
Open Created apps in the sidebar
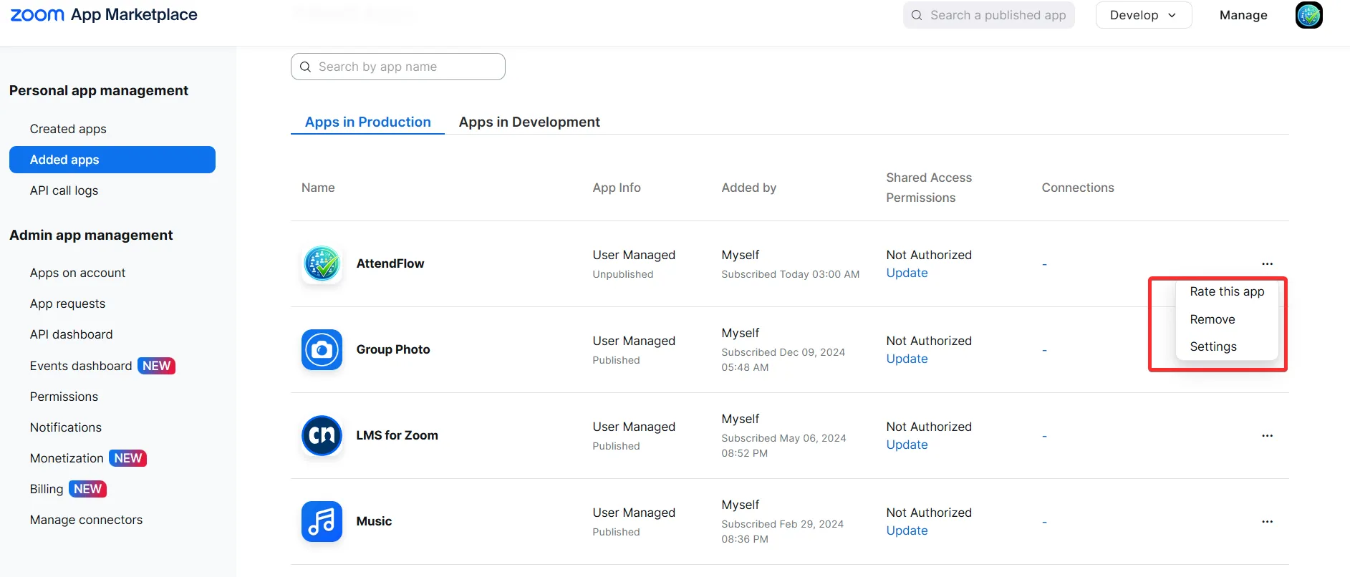[68, 129]
